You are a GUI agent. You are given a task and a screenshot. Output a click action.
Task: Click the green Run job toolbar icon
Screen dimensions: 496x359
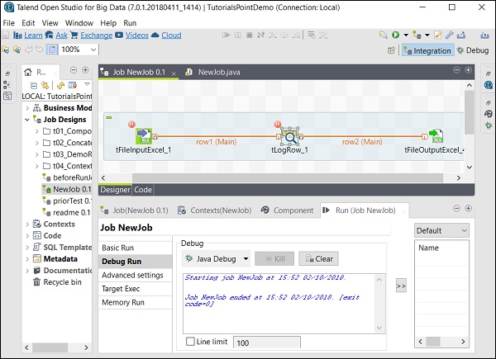tap(395, 35)
